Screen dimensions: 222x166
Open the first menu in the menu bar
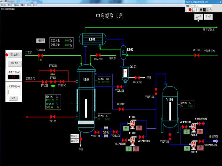click(3, 5)
